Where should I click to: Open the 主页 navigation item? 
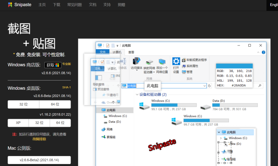pos(42,5)
